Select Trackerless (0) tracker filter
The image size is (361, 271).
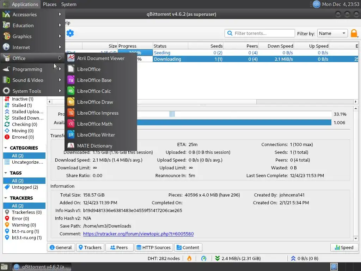(24, 212)
